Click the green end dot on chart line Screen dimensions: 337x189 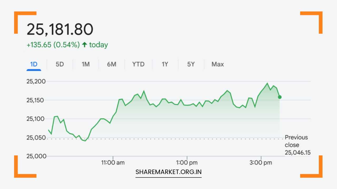(280, 97)
